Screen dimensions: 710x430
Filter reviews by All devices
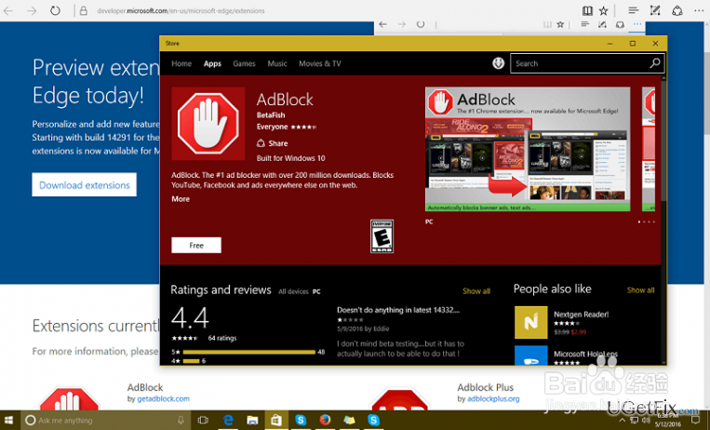293,291
